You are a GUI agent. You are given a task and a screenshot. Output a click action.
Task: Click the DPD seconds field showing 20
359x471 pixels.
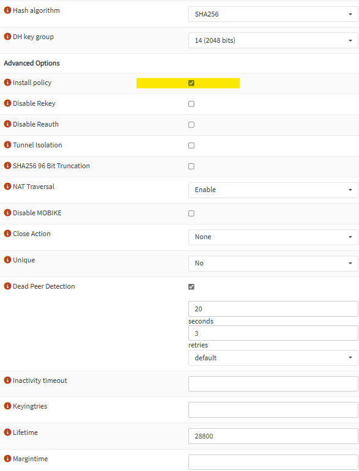[273, 309]
